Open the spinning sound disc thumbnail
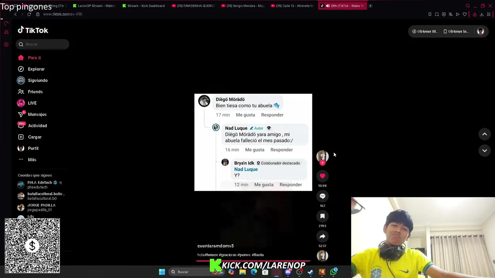 click(x=323, y=255)
